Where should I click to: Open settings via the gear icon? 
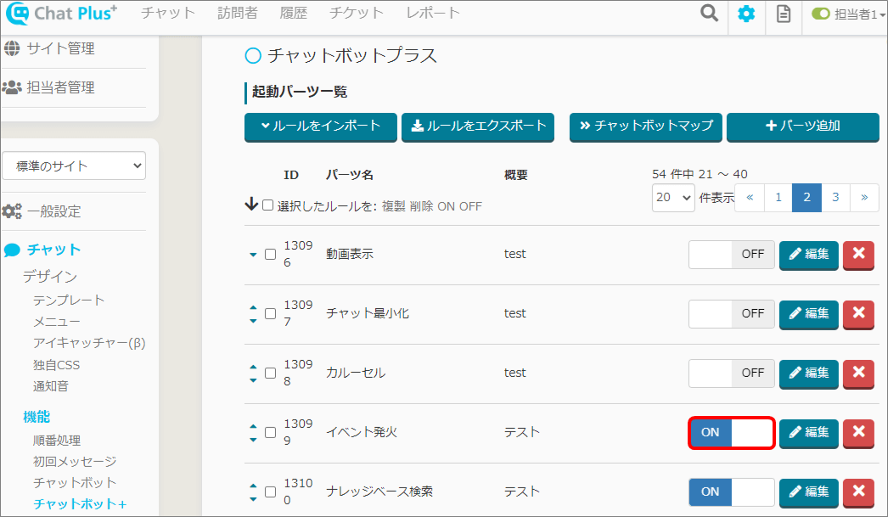tap(746, 14)
